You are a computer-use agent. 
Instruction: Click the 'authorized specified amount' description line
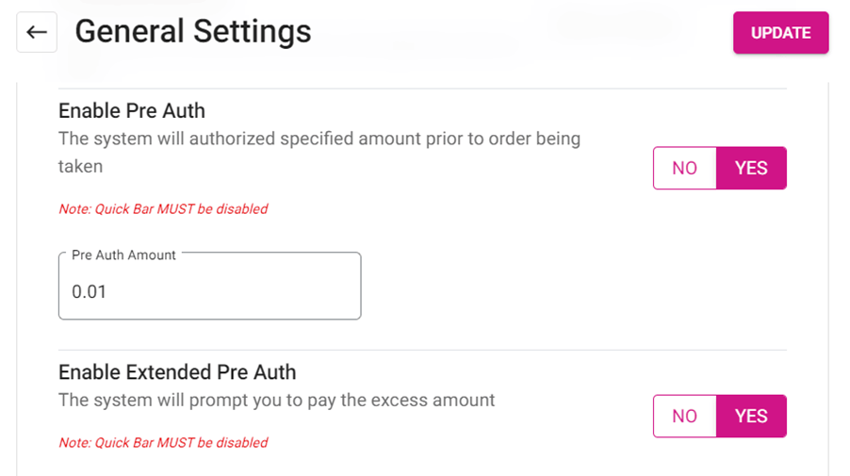tap(319, 139)
